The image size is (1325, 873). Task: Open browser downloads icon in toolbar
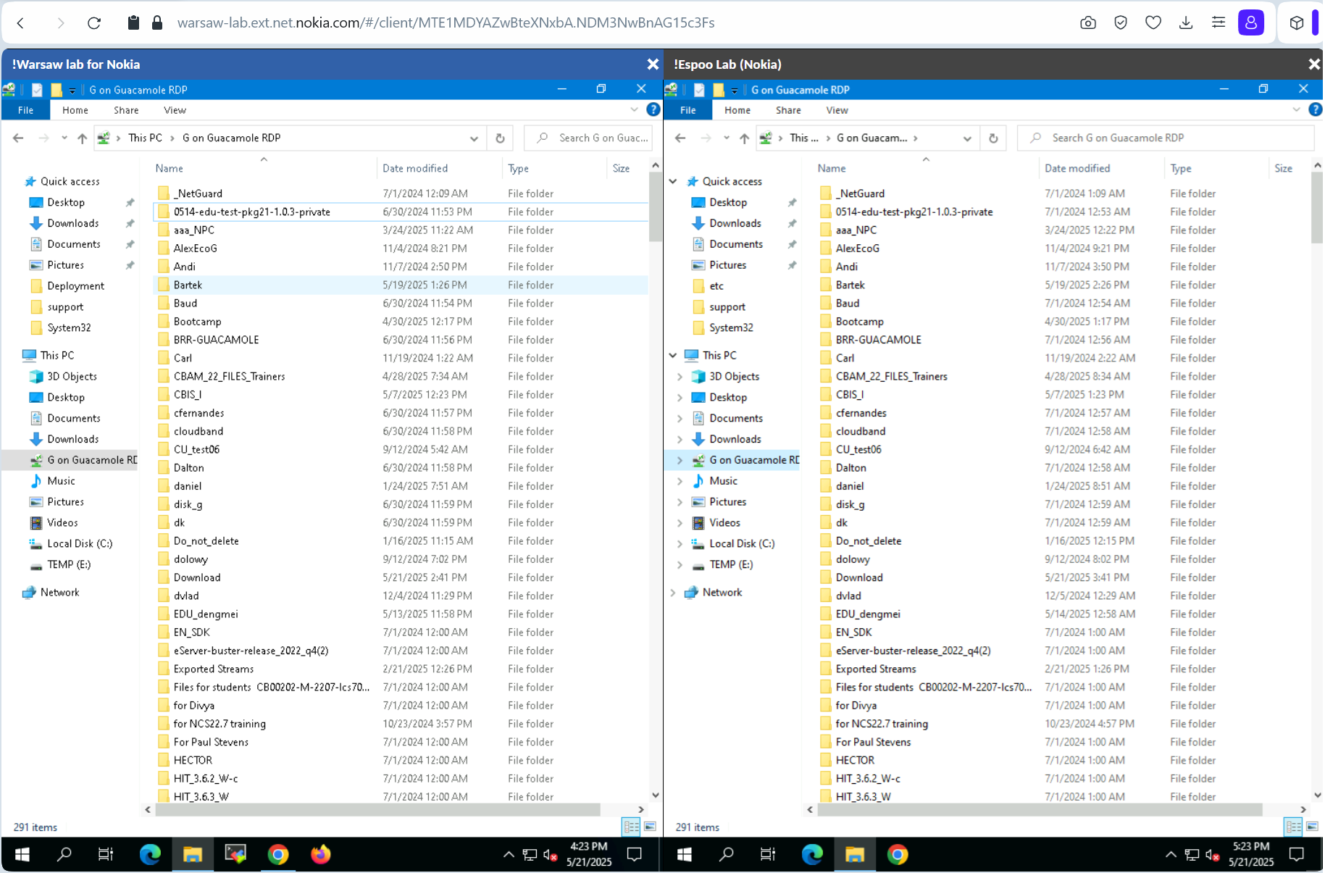pos(1186,23)
